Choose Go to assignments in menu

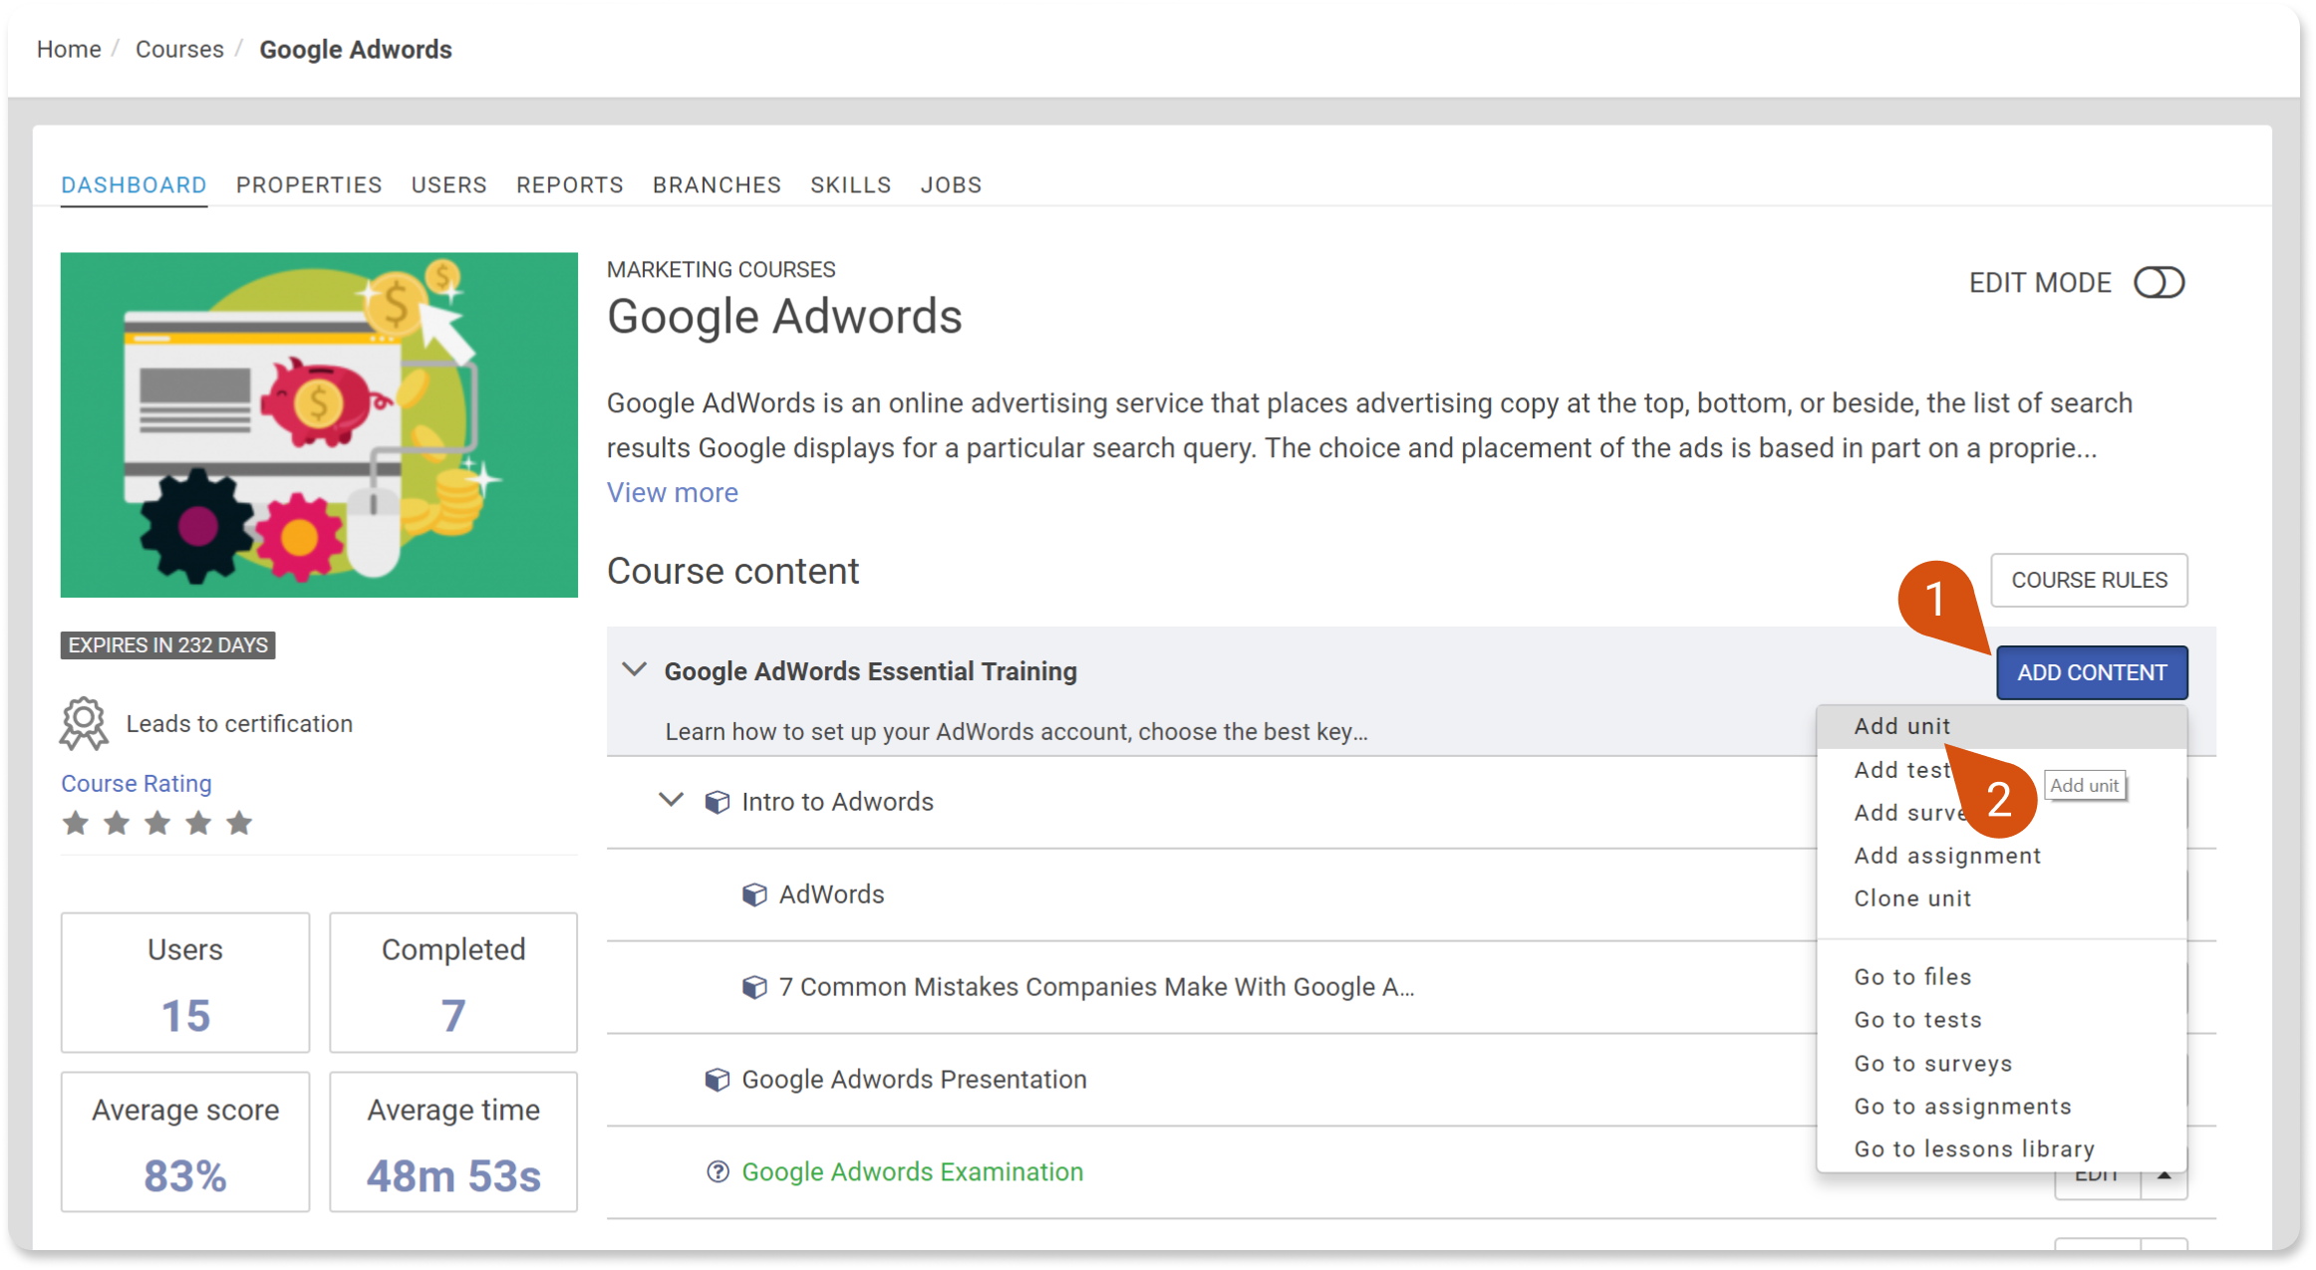2001,1107
